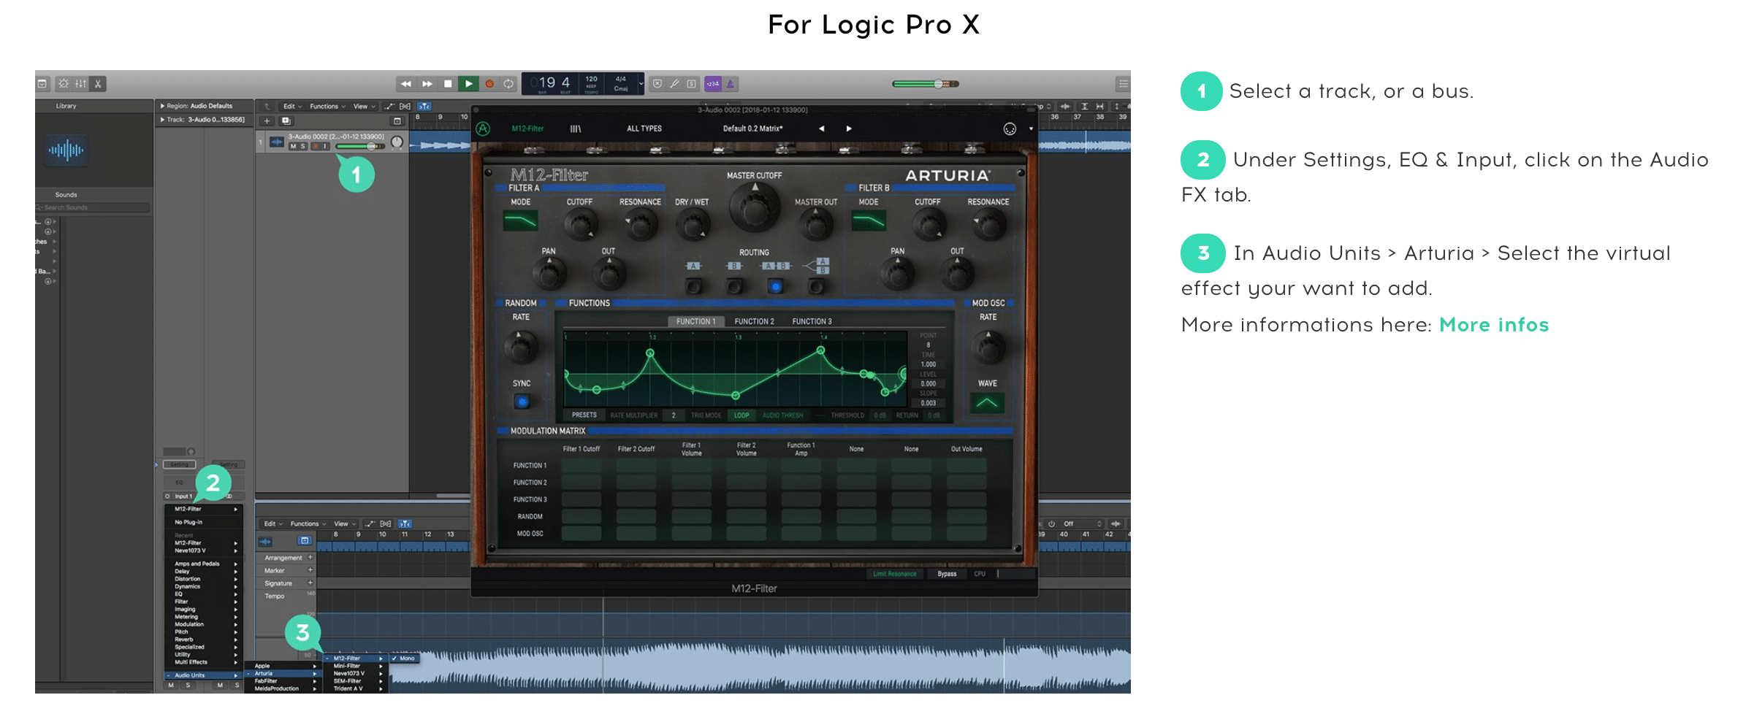Expand the Region: Audio Defaults inspector
1746x714 pixels.
coord(162,107)
